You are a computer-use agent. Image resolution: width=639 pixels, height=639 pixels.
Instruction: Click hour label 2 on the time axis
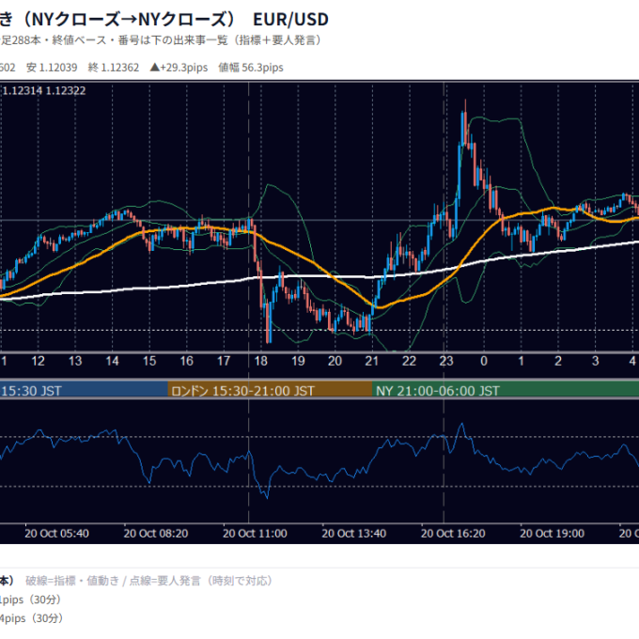coord(558,361)
